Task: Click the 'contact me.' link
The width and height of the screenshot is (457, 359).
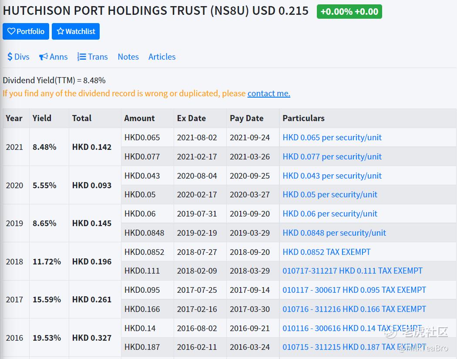Action: click(269, 93)
